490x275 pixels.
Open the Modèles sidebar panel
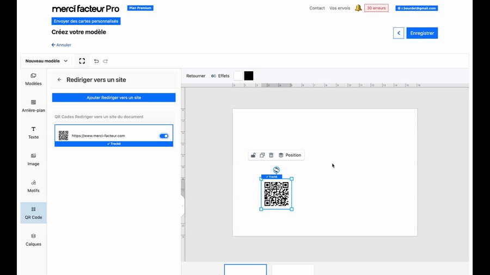tap(33, 79)
